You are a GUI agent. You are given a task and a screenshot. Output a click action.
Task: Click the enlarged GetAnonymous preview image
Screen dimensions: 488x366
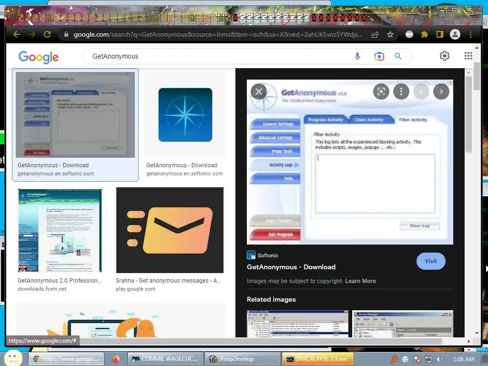pos(350,162)
